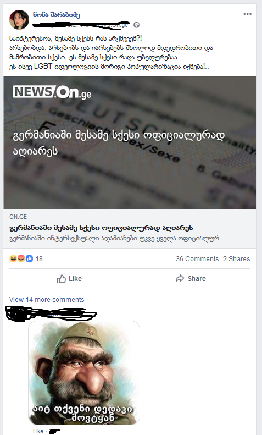Click the public globe privacy icon
Image resolution: width=262 pixels, height=435 pixels.
(136, 25)
